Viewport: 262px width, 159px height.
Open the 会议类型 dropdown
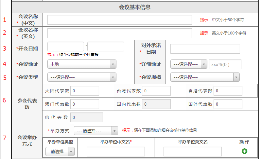pos(82,77)
